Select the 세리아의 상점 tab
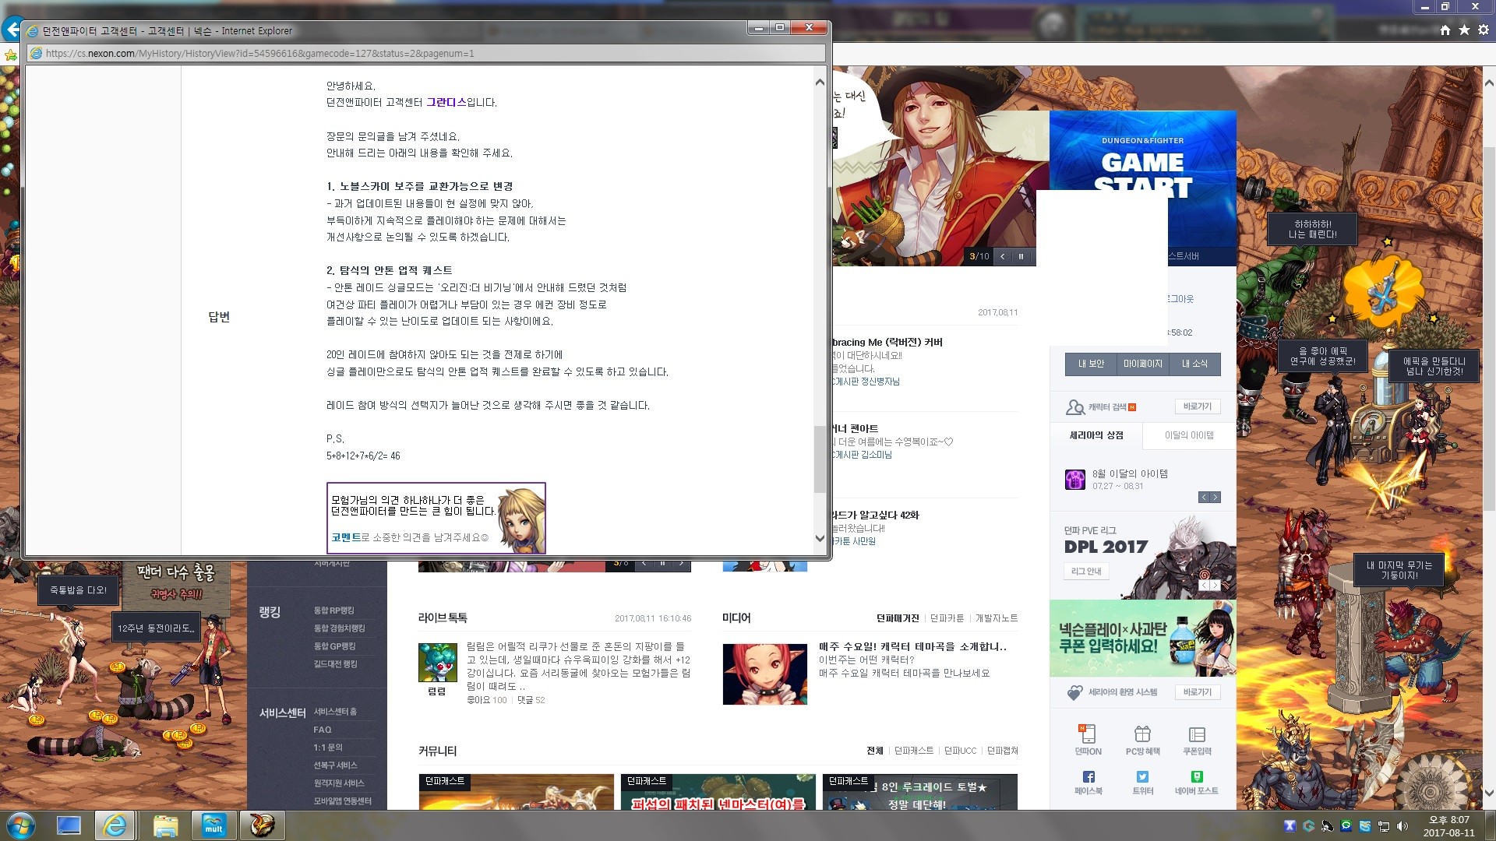 coord(1096,435)
